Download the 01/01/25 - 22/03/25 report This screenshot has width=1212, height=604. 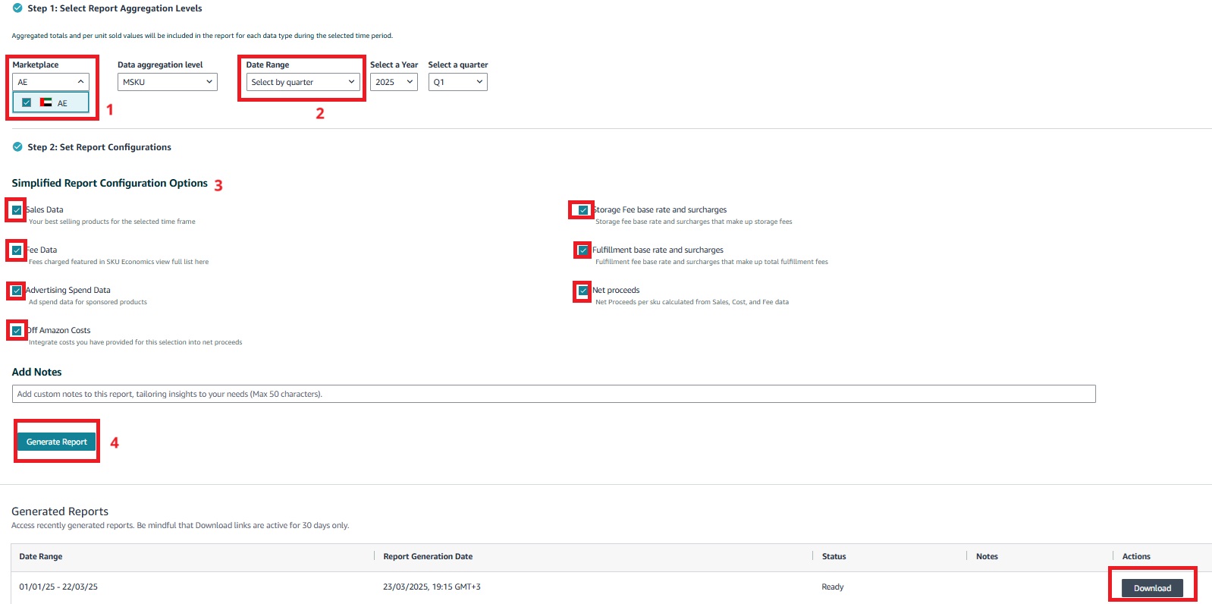point(1152,588)
